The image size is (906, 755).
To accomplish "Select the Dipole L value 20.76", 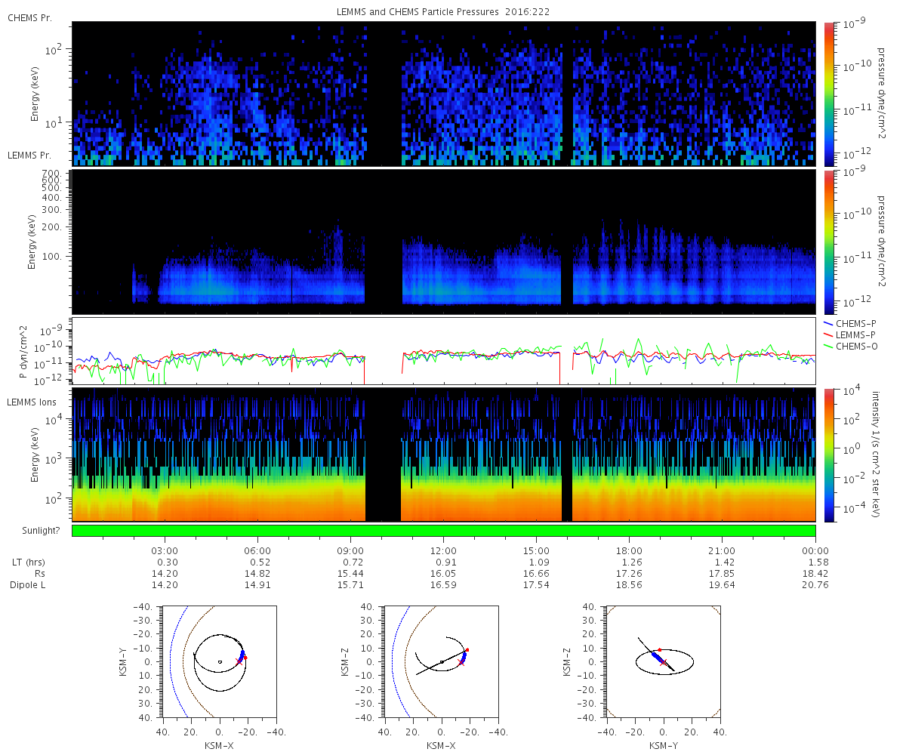I will click(x=817, y=585).
